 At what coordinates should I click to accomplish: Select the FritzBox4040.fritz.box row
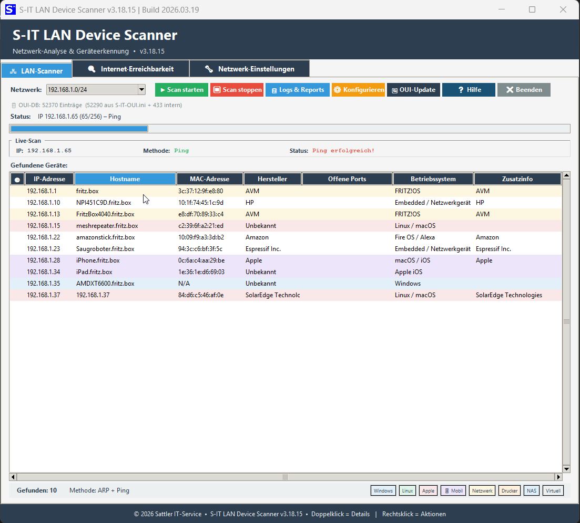coord(286,214)
